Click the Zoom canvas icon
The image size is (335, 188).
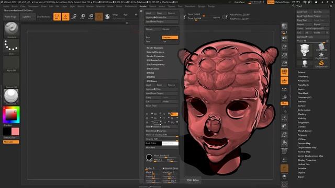pos(284,47)
